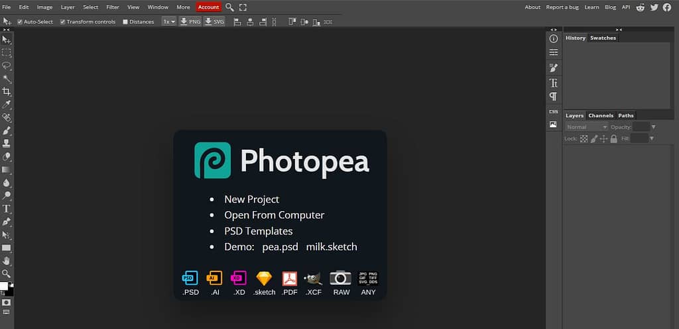Collapse the right panels with arrows above History
The height and width of the screenshot is (329, 679).
[619, 29]
